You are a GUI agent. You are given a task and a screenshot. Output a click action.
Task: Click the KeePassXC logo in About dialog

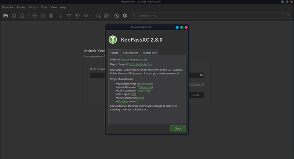[113, 40]
